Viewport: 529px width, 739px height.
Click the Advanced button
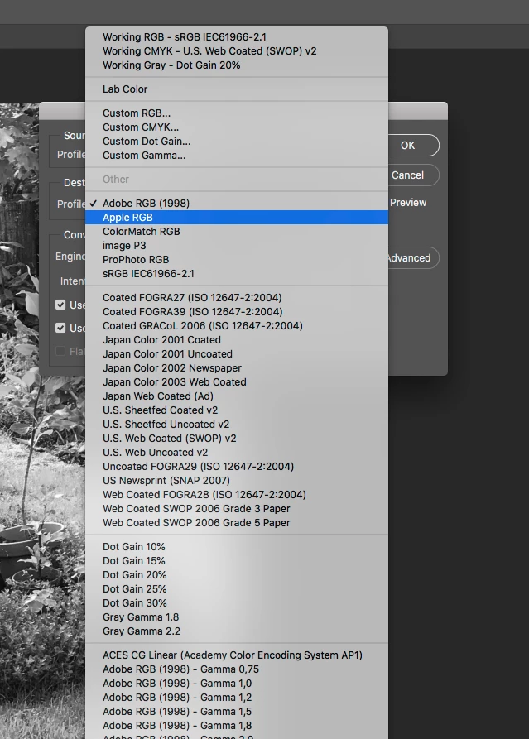click(x=413, y=258)
